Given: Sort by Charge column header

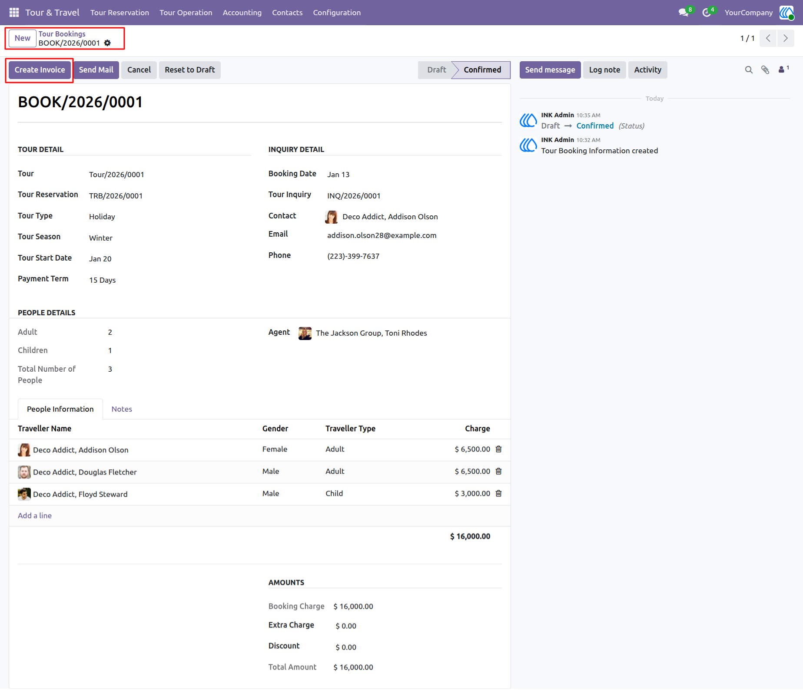Looking at the screenshot, I should [478, 429].
